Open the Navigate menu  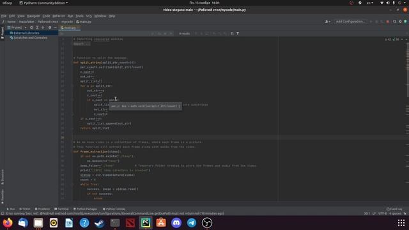(x=33, y=16)
